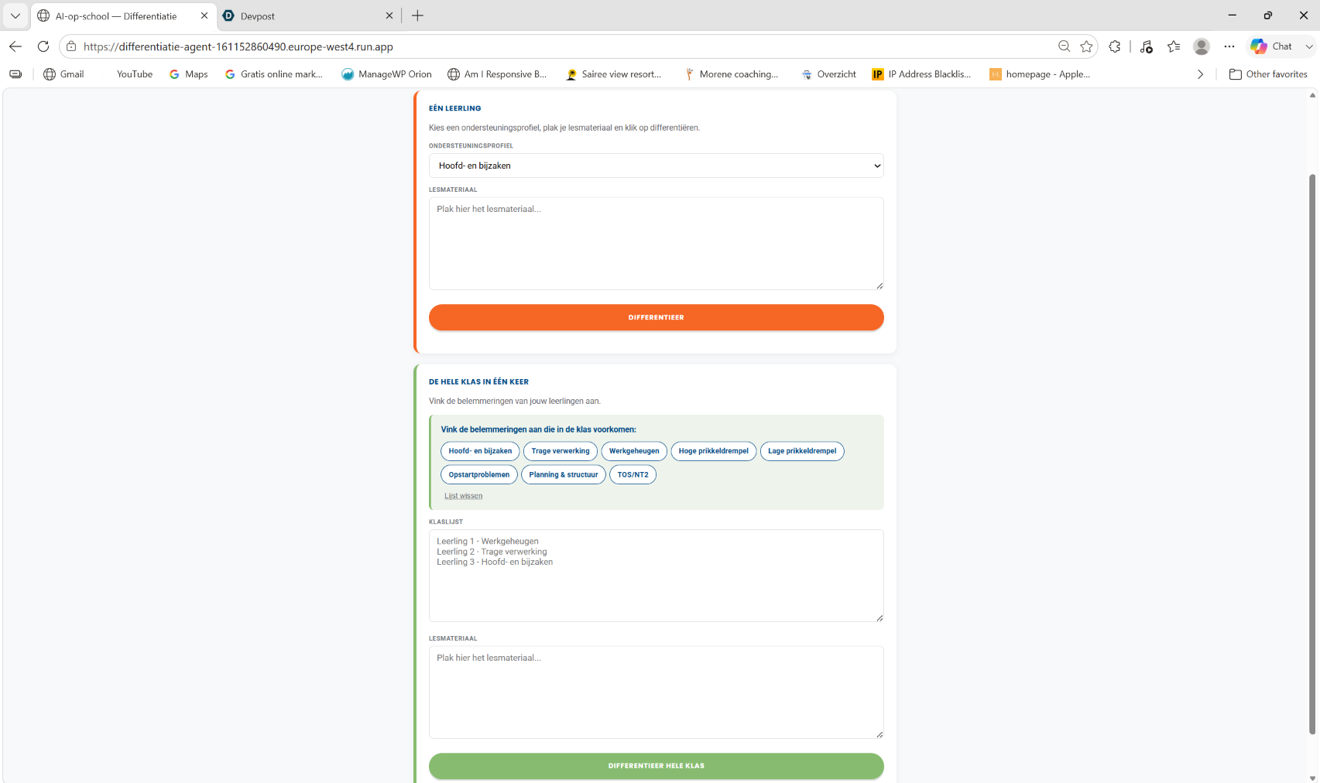1320x783 pixels.
Task: Toggle Planning & structuur chip
Action: click(x=564, y=475)
